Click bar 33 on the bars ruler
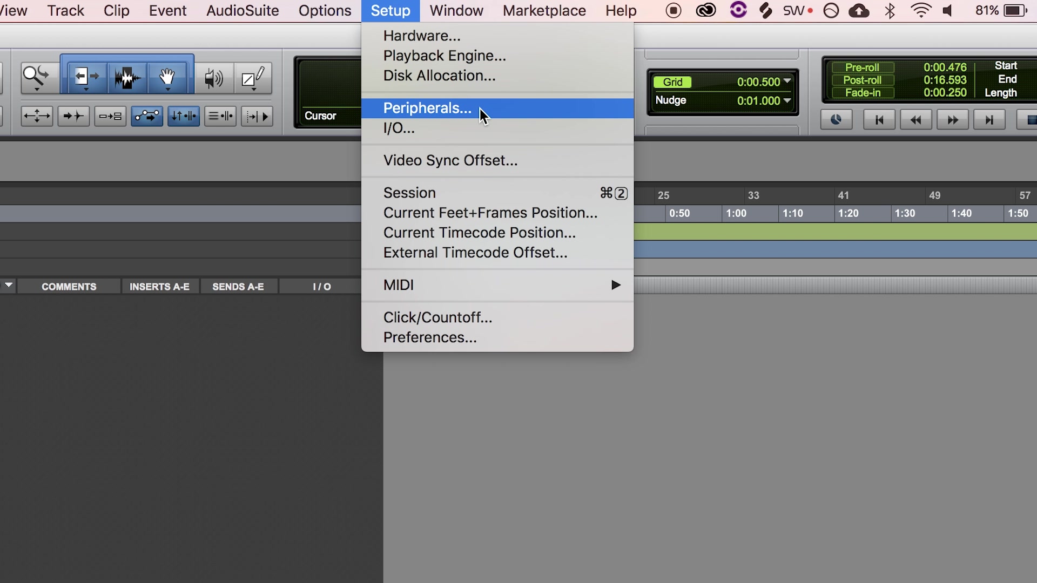 (753, 195)
